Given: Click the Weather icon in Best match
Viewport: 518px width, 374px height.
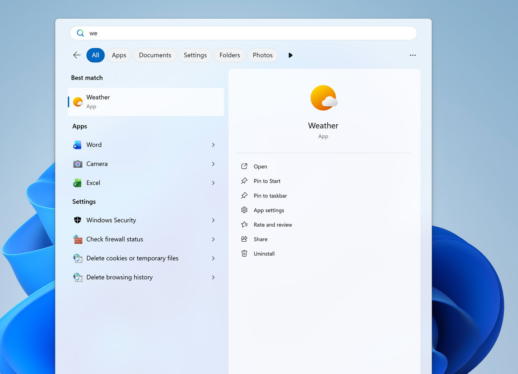Looking at the screenshot, I should 78,102.
